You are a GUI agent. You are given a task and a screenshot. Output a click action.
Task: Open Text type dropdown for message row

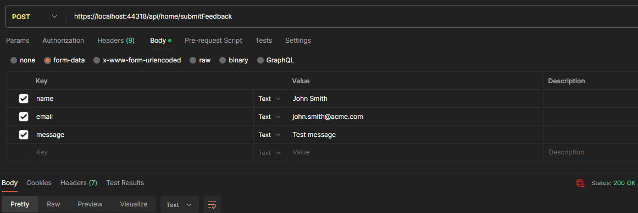(270, 135)
